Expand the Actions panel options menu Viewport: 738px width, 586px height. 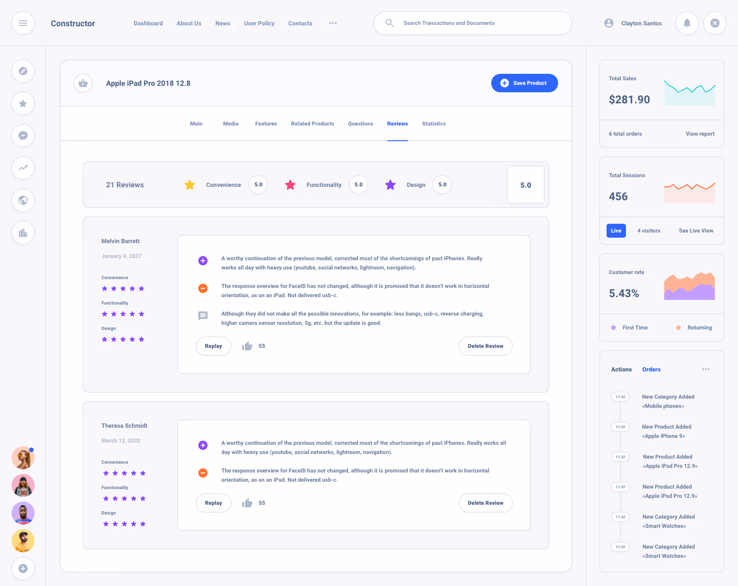pyautogui.click(x=705, y=369)
